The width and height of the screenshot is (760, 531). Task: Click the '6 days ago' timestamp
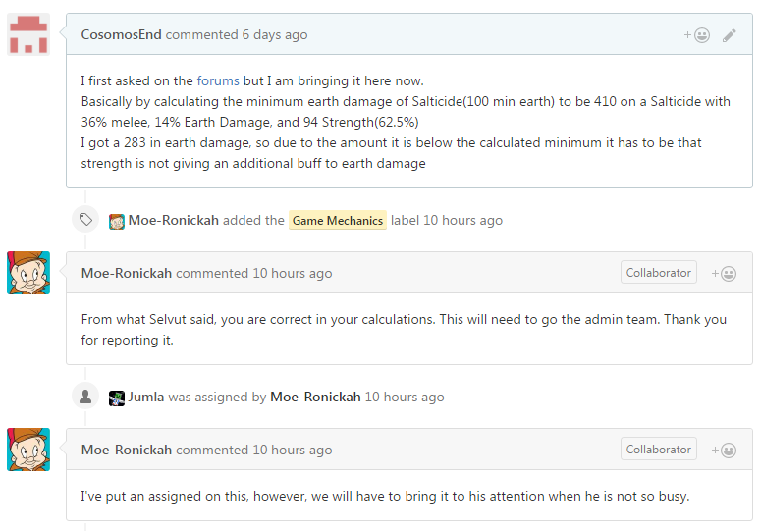coord(275,34)
